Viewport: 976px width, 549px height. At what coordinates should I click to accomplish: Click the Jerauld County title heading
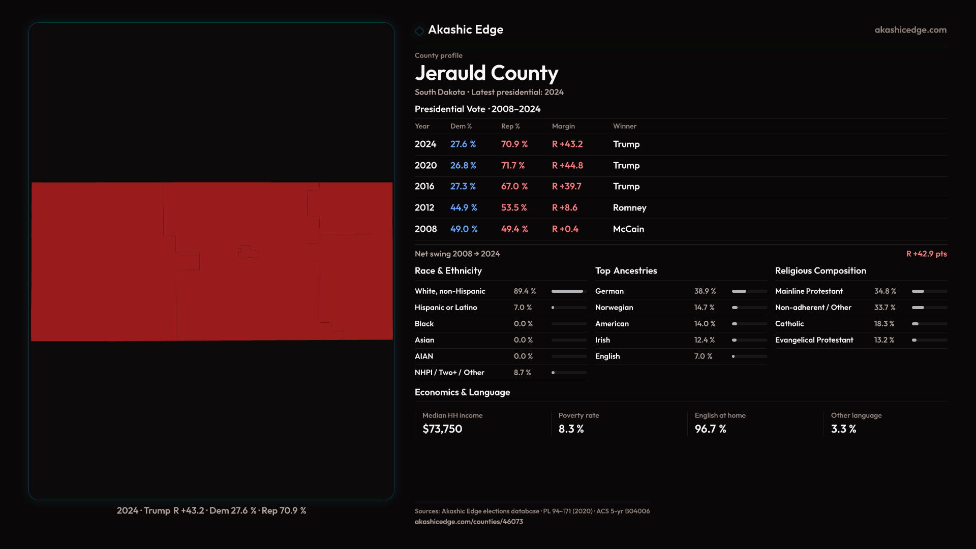coord(486,73)
